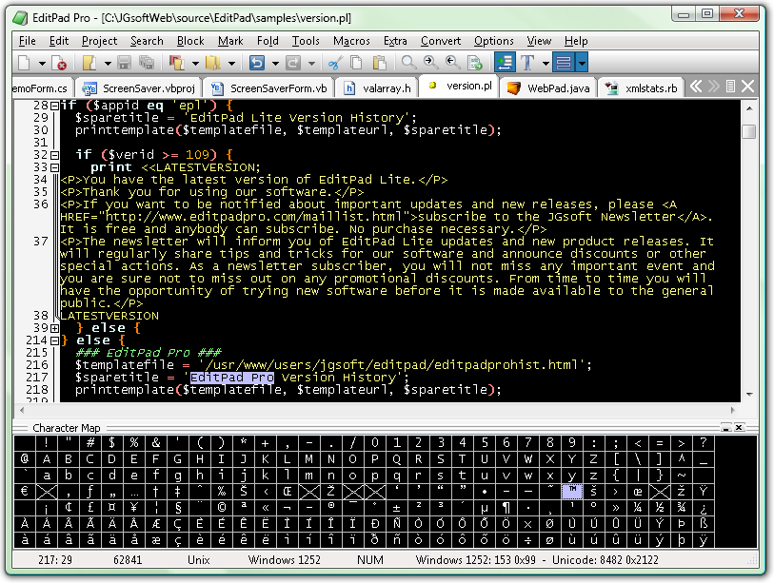
Task: Click the vertical scrollbar down arrow
Action: (x=749, y=394)
